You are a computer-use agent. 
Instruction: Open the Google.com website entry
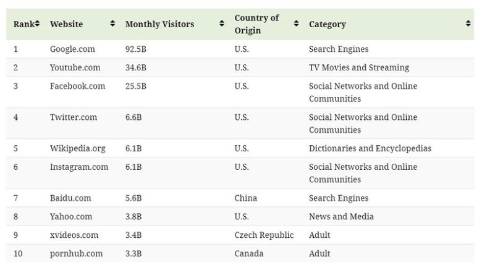coord(72,49)
